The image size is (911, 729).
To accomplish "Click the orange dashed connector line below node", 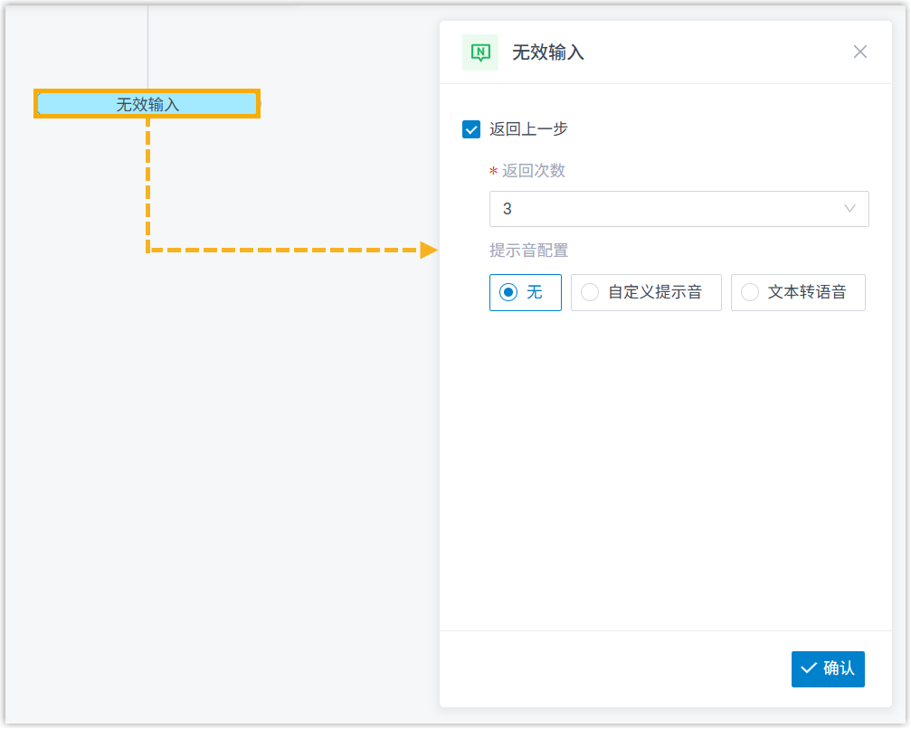I will pos(147,181).
